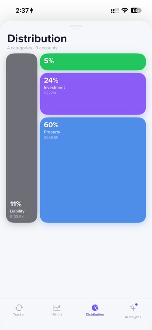Tap the Distribution page title
Viewport: 152px width, 330px height.
tap(37, 38)
